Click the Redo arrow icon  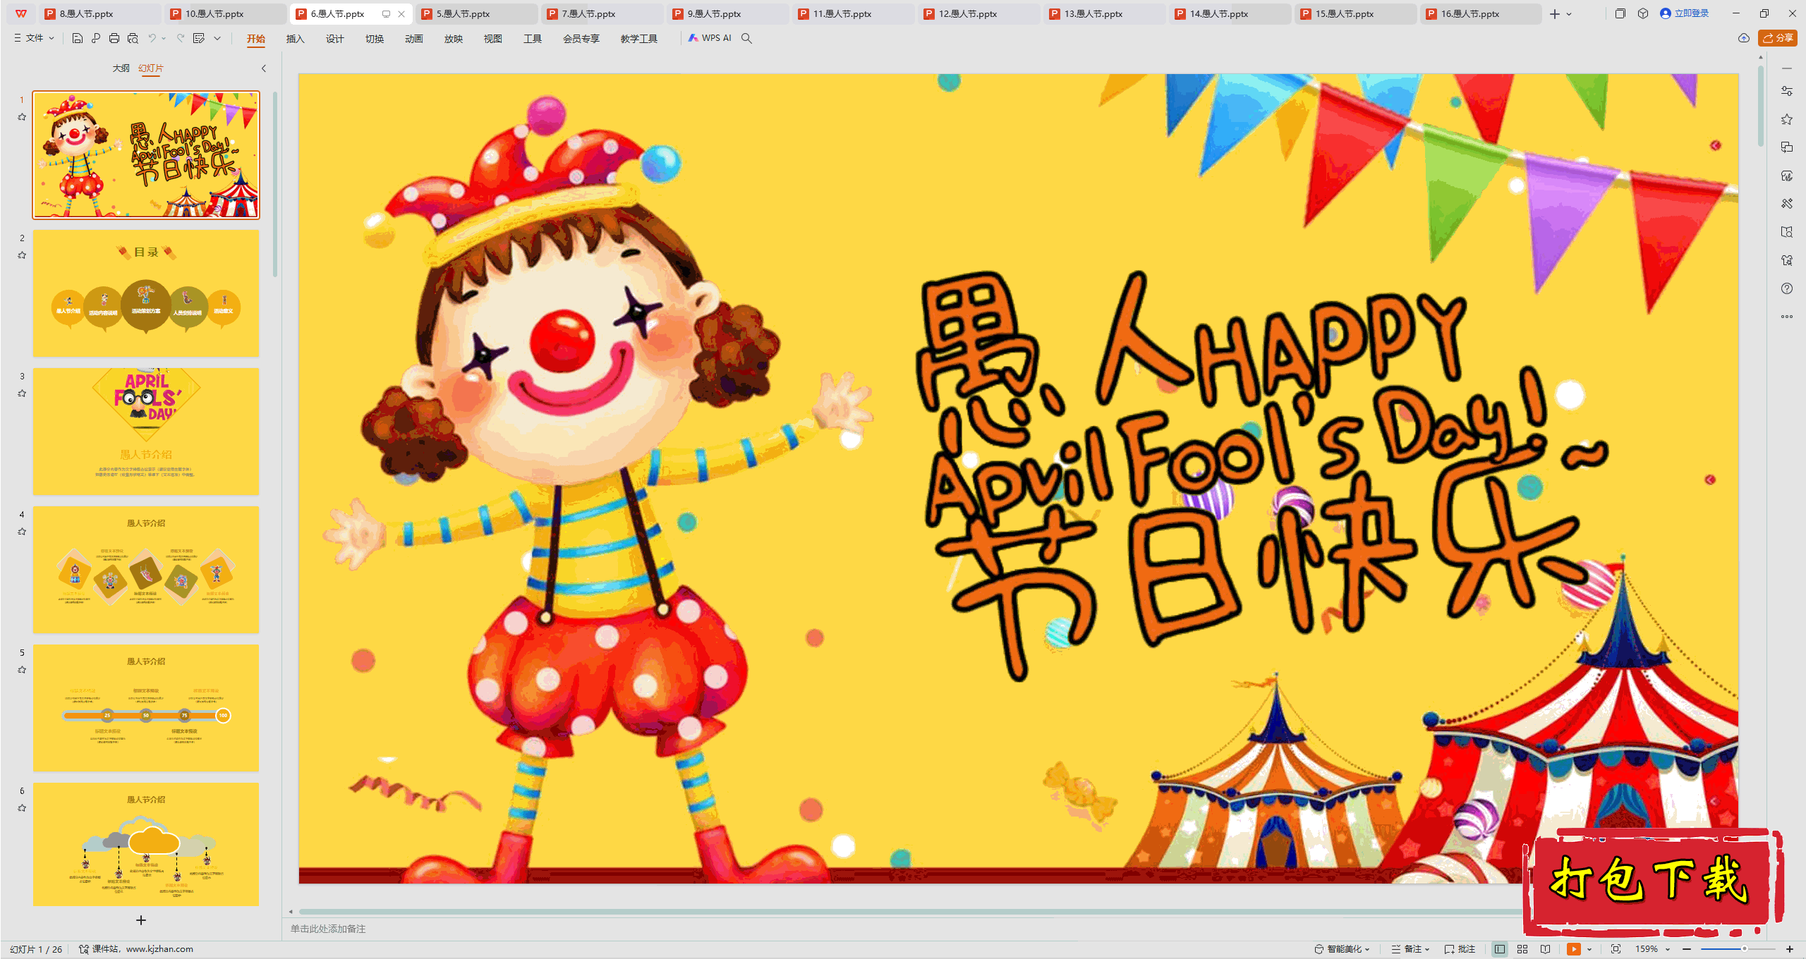181,38
